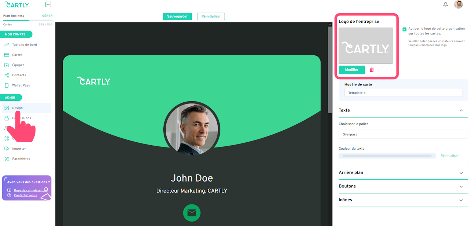Click the MON COMPTE section label
The image size is (470, 226).
(x=17, y=34)
